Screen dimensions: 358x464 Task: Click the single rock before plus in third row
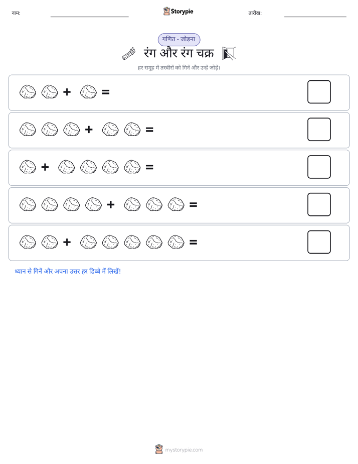click(x=28, y=167)
